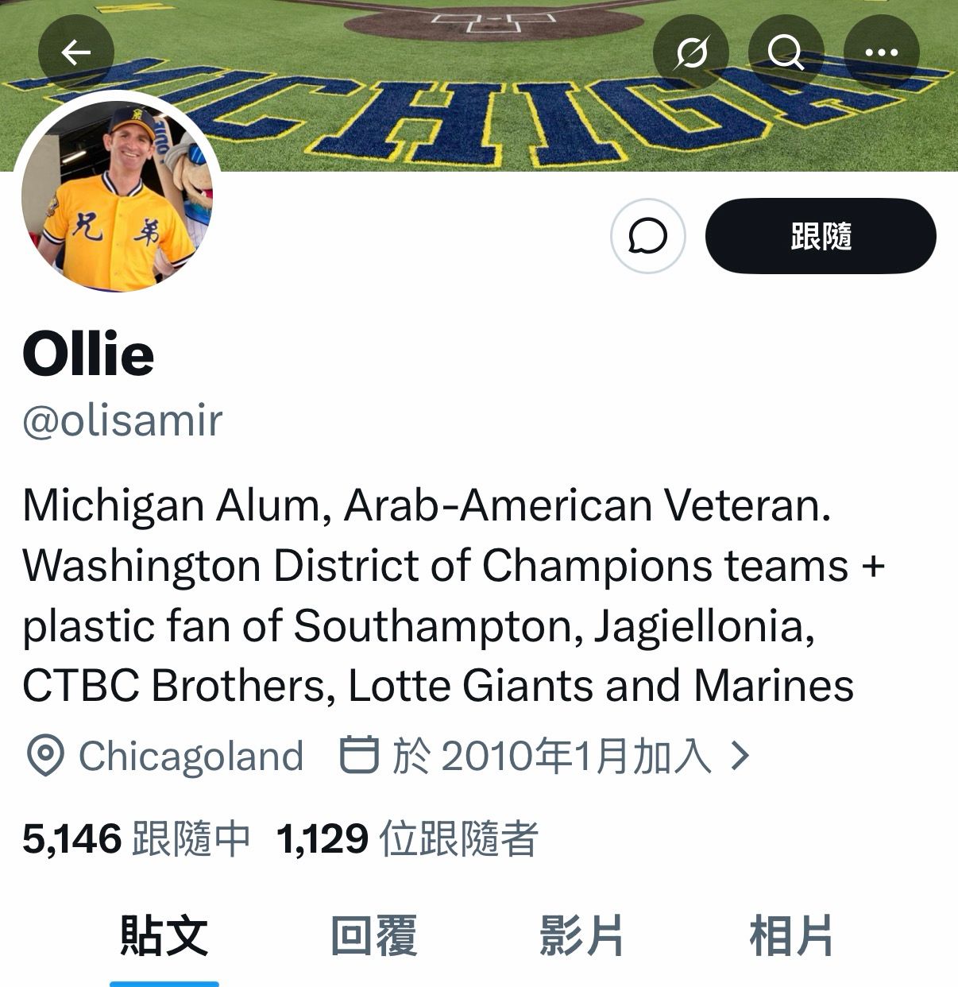Open the Michigan field banner image
The width and height of the screenshot is (958, 987).
click(x=479, y=85)
